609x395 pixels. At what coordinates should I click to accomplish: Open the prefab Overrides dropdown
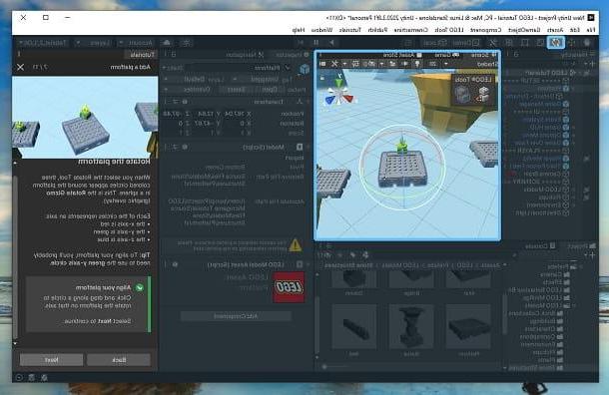click(189, 89)
